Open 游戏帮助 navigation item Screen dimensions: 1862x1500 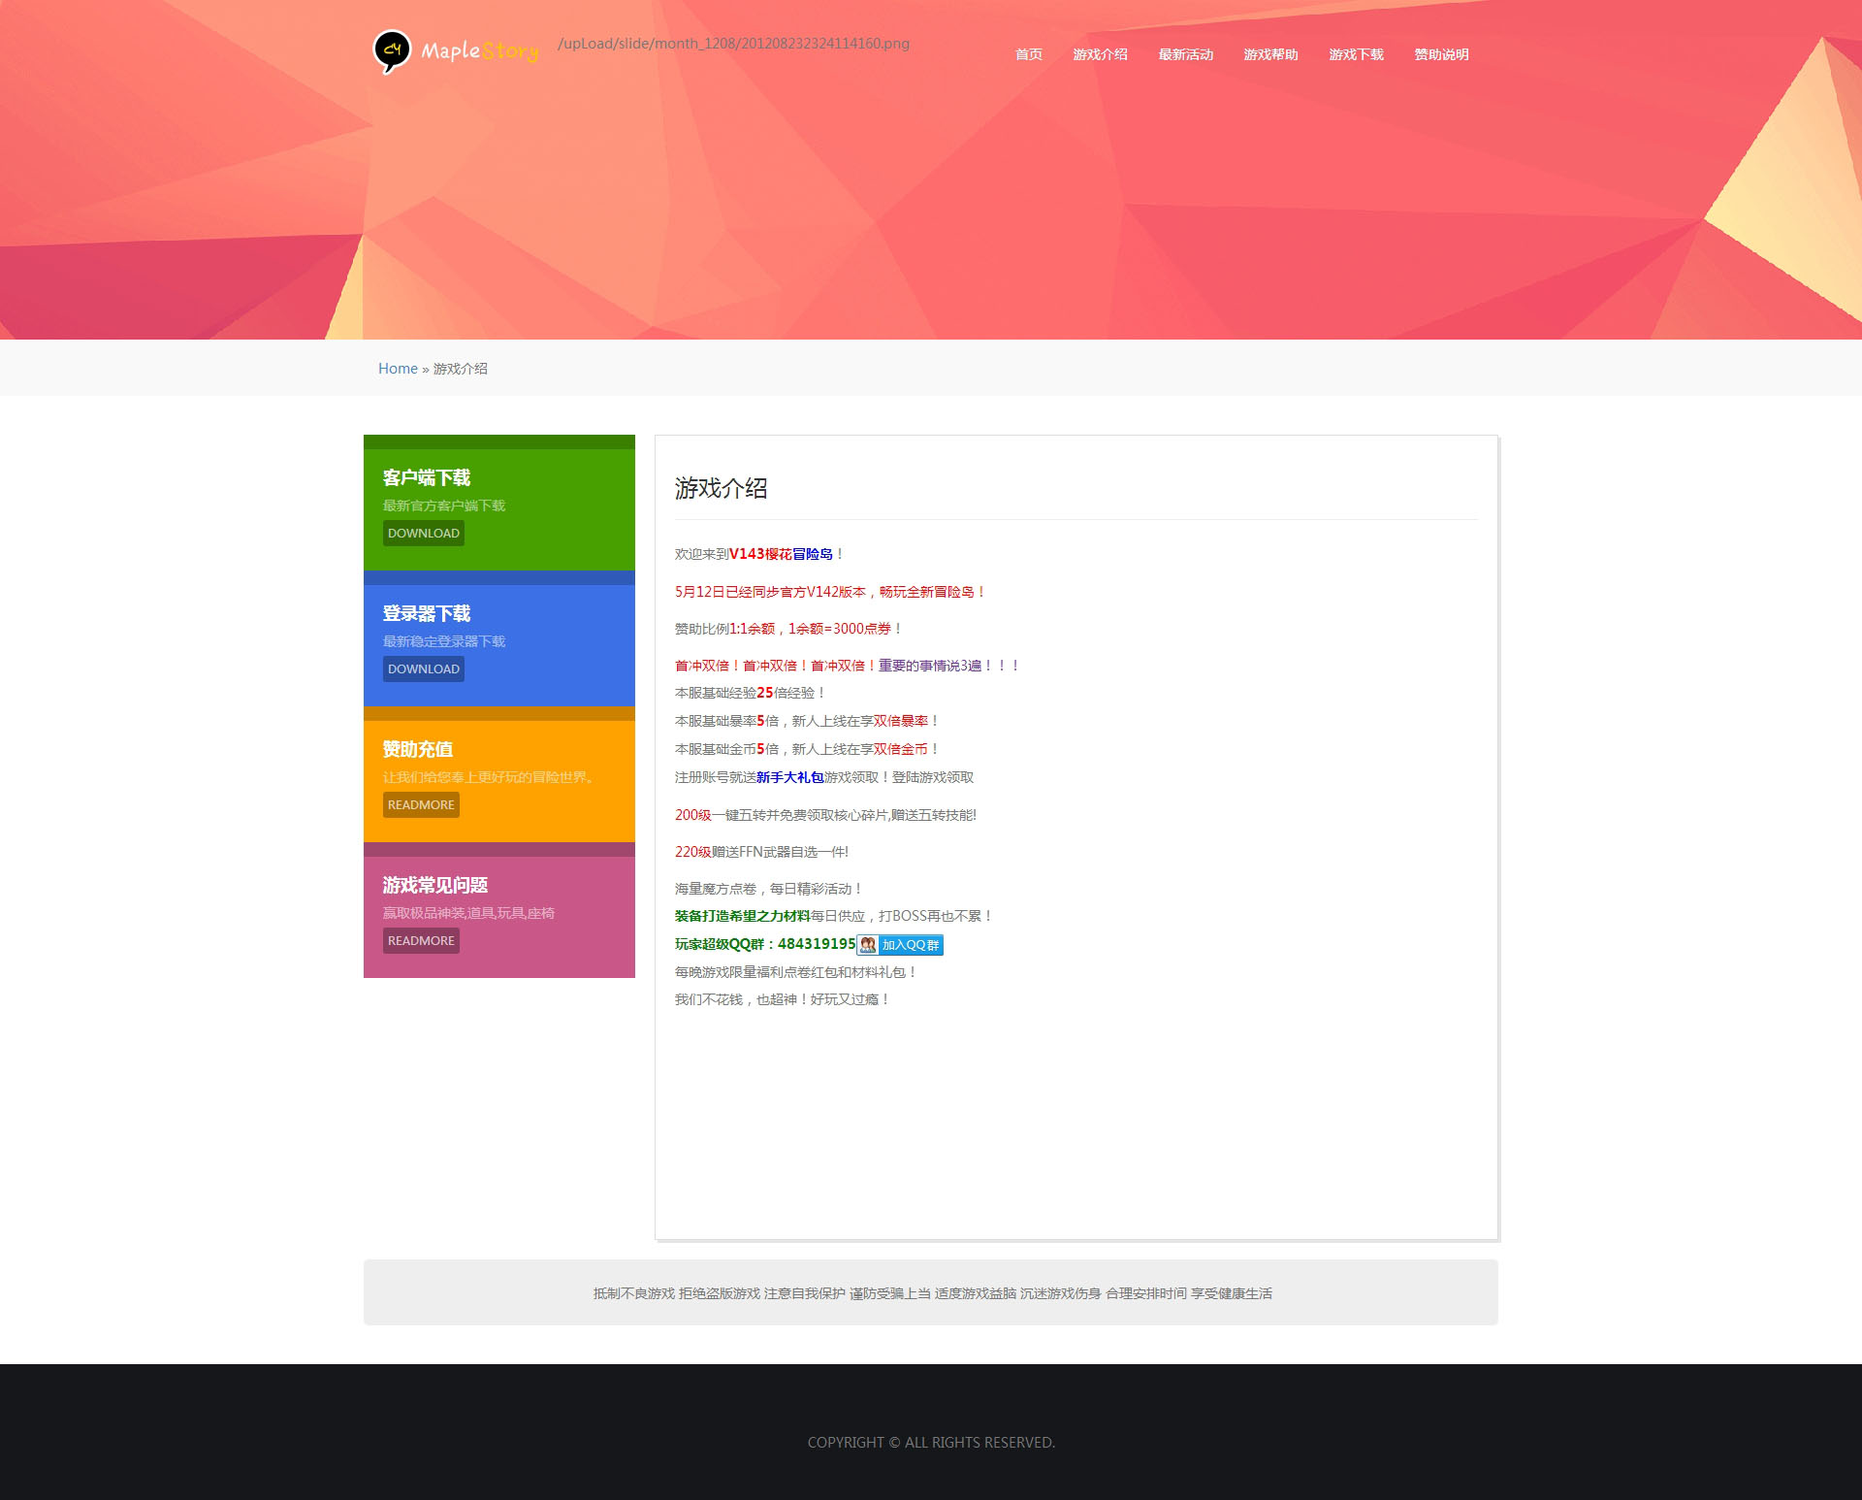click(1270, 54)
